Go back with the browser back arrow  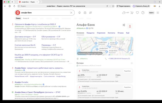coord(5,6)
